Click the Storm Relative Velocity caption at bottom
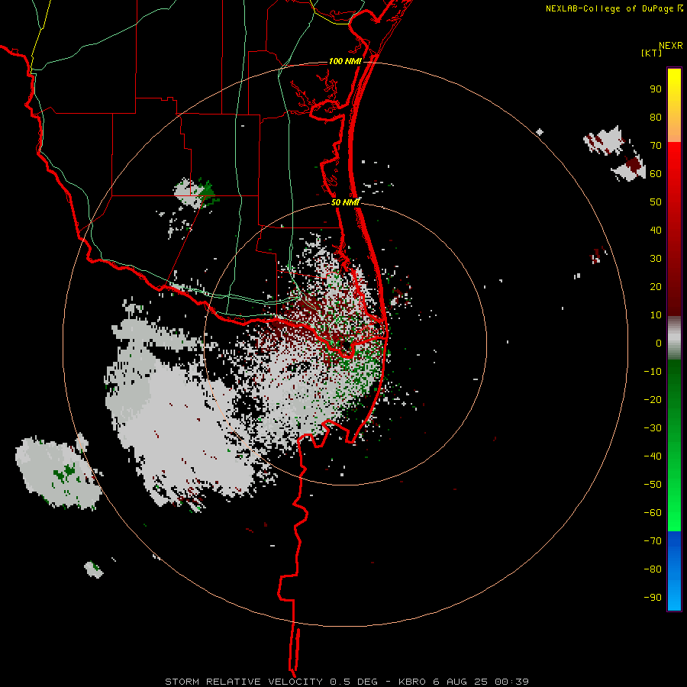 pos(347,682)
